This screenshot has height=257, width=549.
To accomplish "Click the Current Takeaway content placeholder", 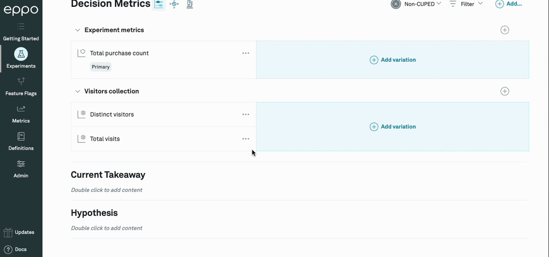I will pos(107,190).
